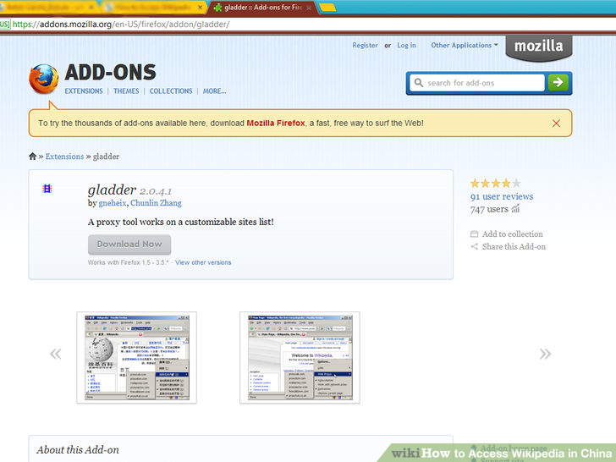Click the Add to collection icon
The image size is (616, 462).
[x=474, y=234]
